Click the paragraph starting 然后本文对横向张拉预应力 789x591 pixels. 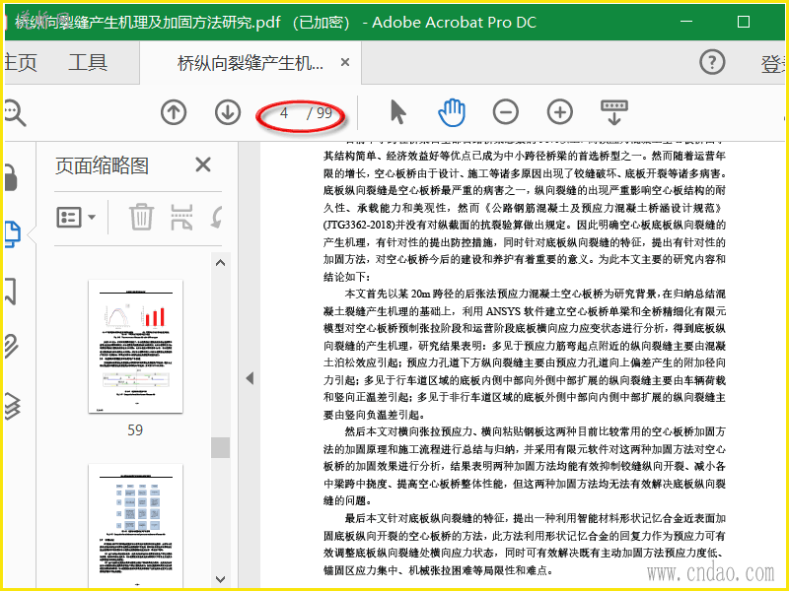525,466
